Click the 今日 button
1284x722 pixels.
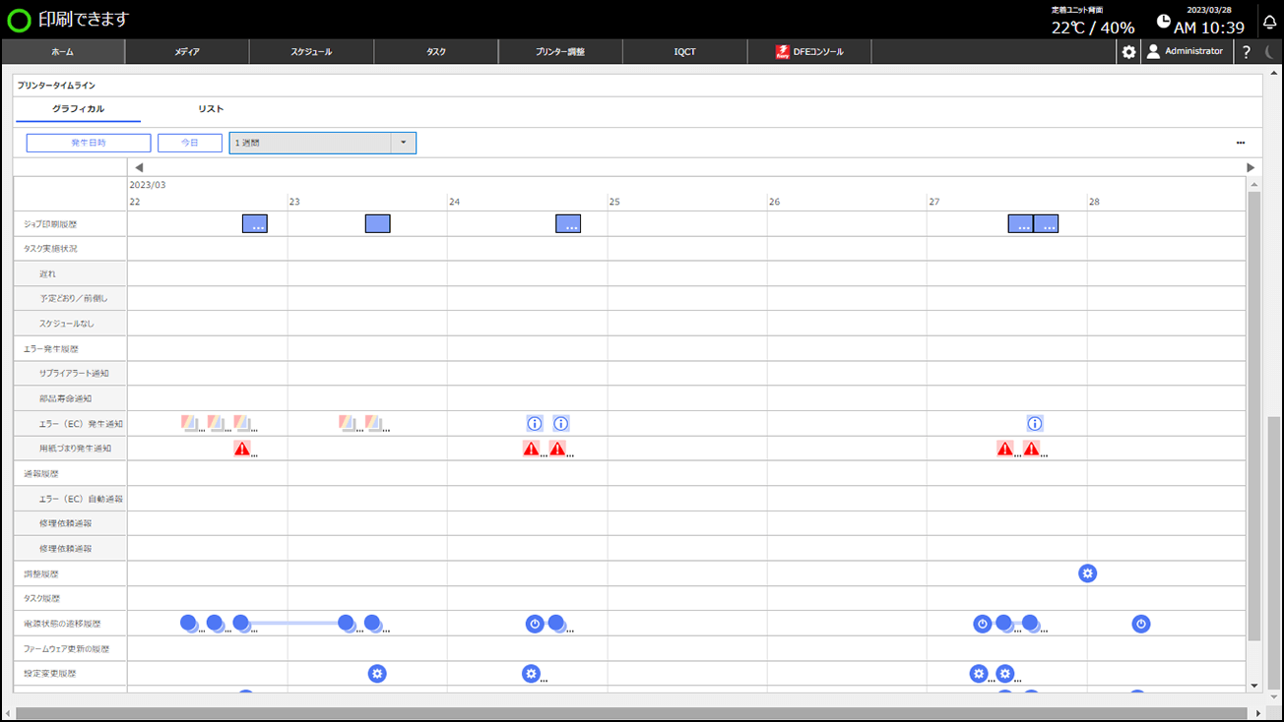click(190, 144)
